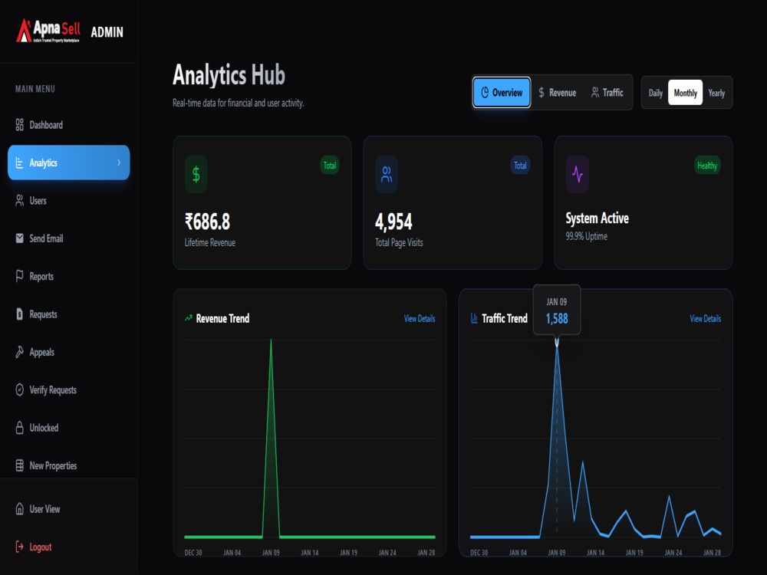Click the red Logout label

41,547
